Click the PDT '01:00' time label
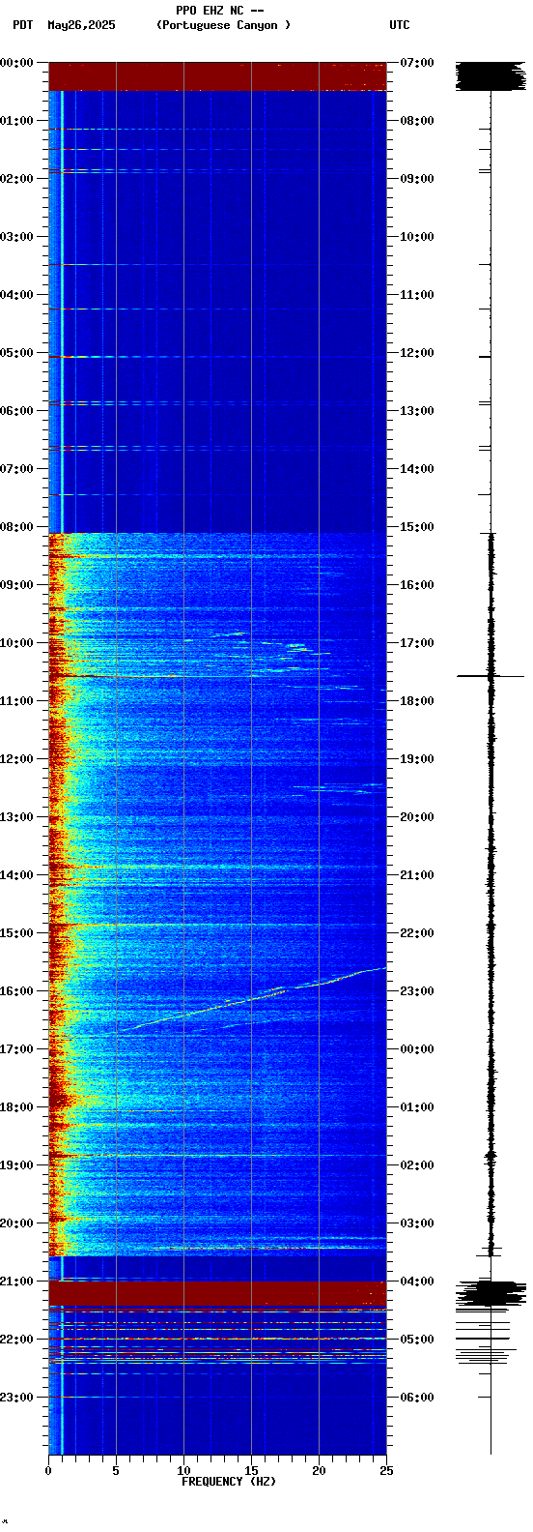The image size is (533, 1532). pyautogui.click(x=16, y=121)
